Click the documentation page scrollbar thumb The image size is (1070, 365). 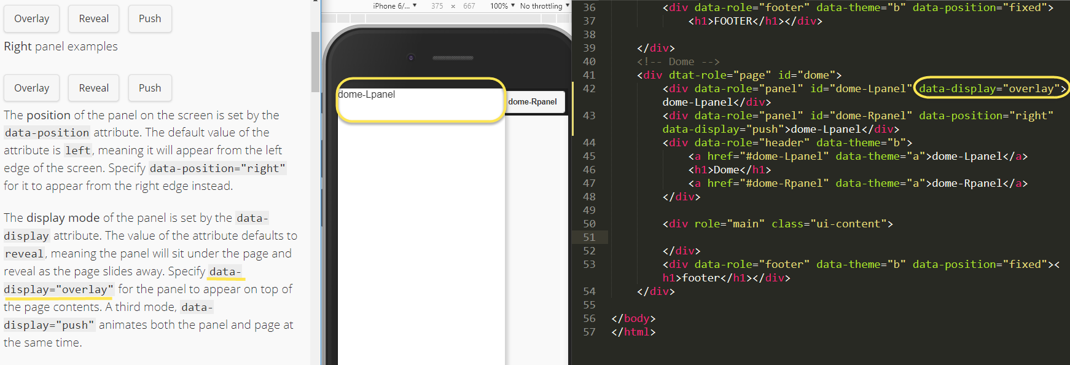coord(315,61)
